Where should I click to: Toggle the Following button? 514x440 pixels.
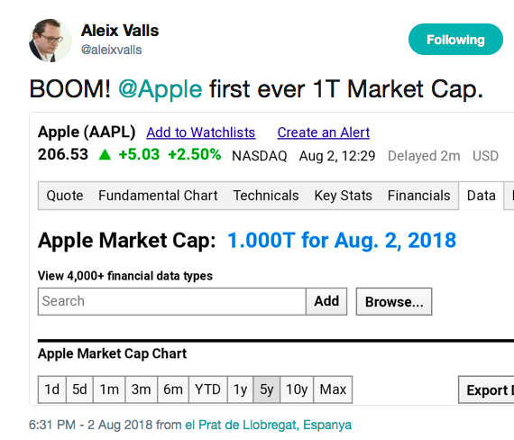[455, 40]
